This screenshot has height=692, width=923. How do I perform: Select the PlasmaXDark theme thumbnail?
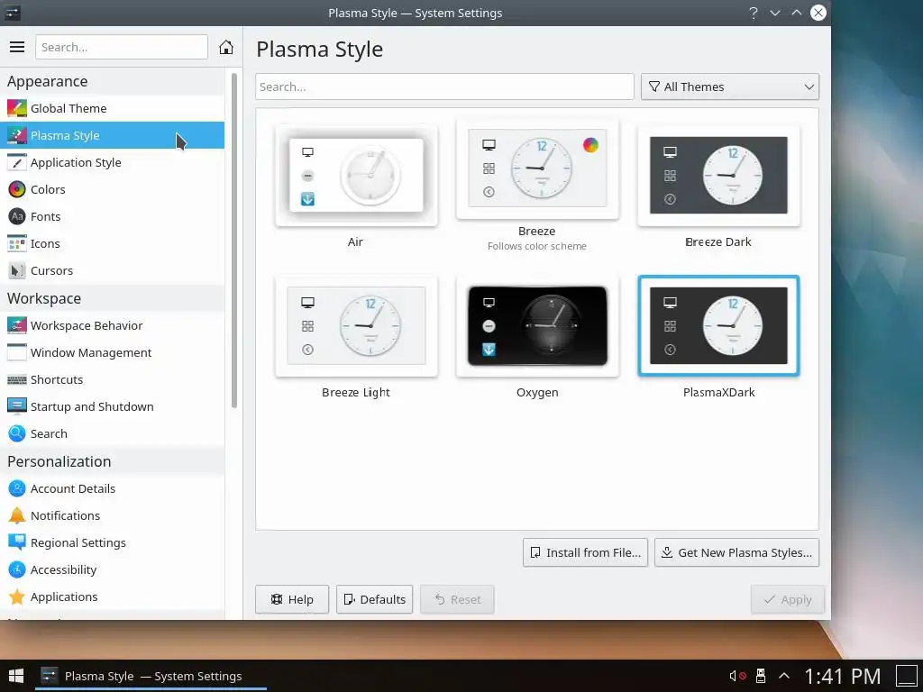coord(718,326)
